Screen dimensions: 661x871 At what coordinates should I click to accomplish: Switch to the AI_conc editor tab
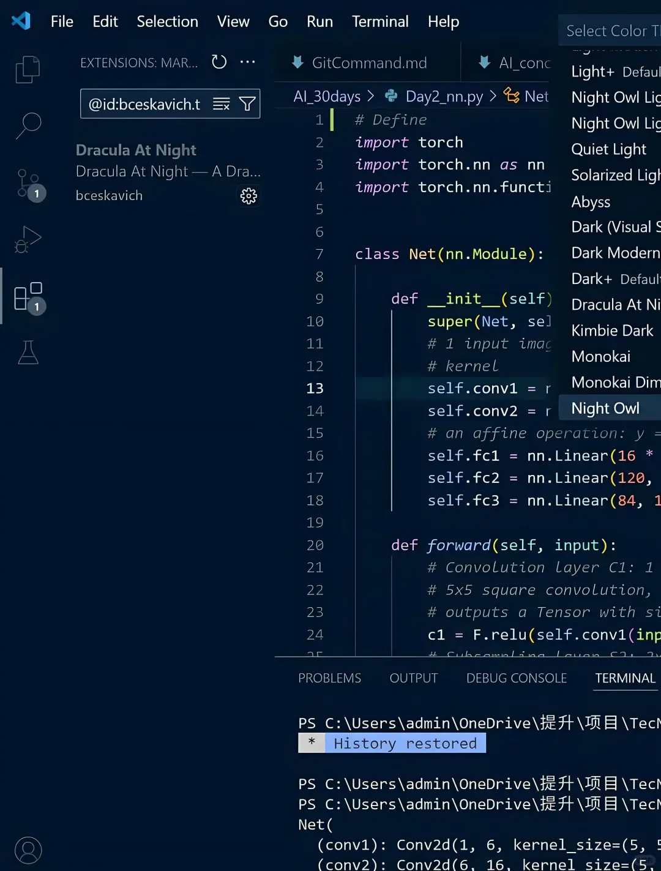point(506,62)
